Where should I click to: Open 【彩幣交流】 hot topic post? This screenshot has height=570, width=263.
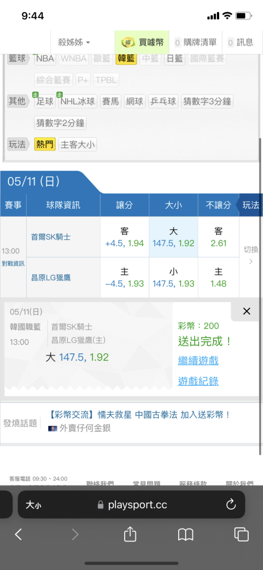click(x=139, y=414)
